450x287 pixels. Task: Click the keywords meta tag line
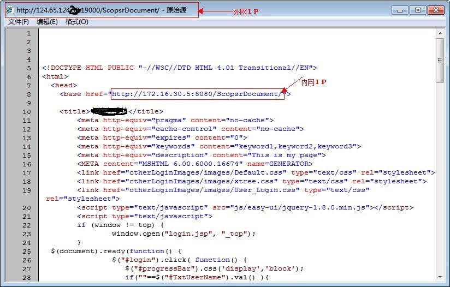tap(219, 147)
